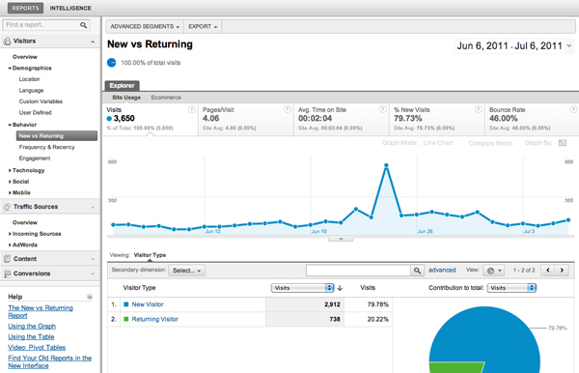The image size is (579, 373).
Task: Open help tooltip for Bounce Rate
Action: point(573,109)
